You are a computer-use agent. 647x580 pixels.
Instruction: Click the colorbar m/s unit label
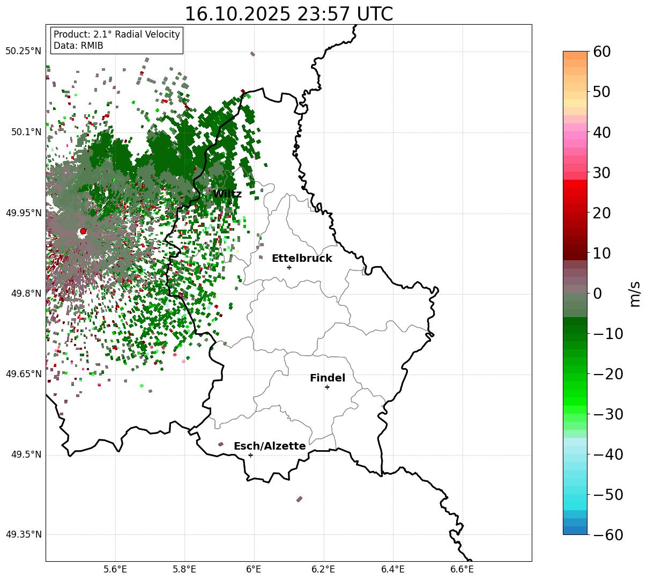click(634, 293)
